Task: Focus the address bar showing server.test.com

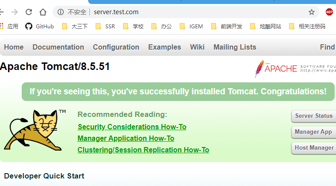Action: (x=177, y=12)
